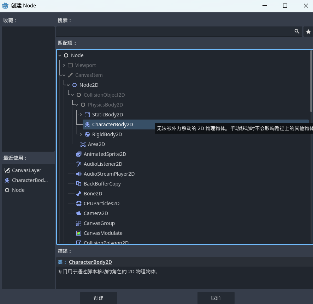This screenshot has width=313, height=304.
Task: Click the star favorite button beside search
Action: [308, 32]
